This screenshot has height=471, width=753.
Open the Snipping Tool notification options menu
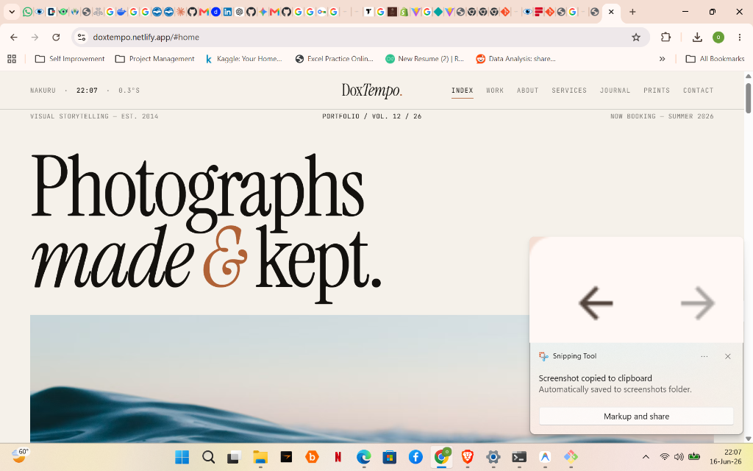coord(704,356)
